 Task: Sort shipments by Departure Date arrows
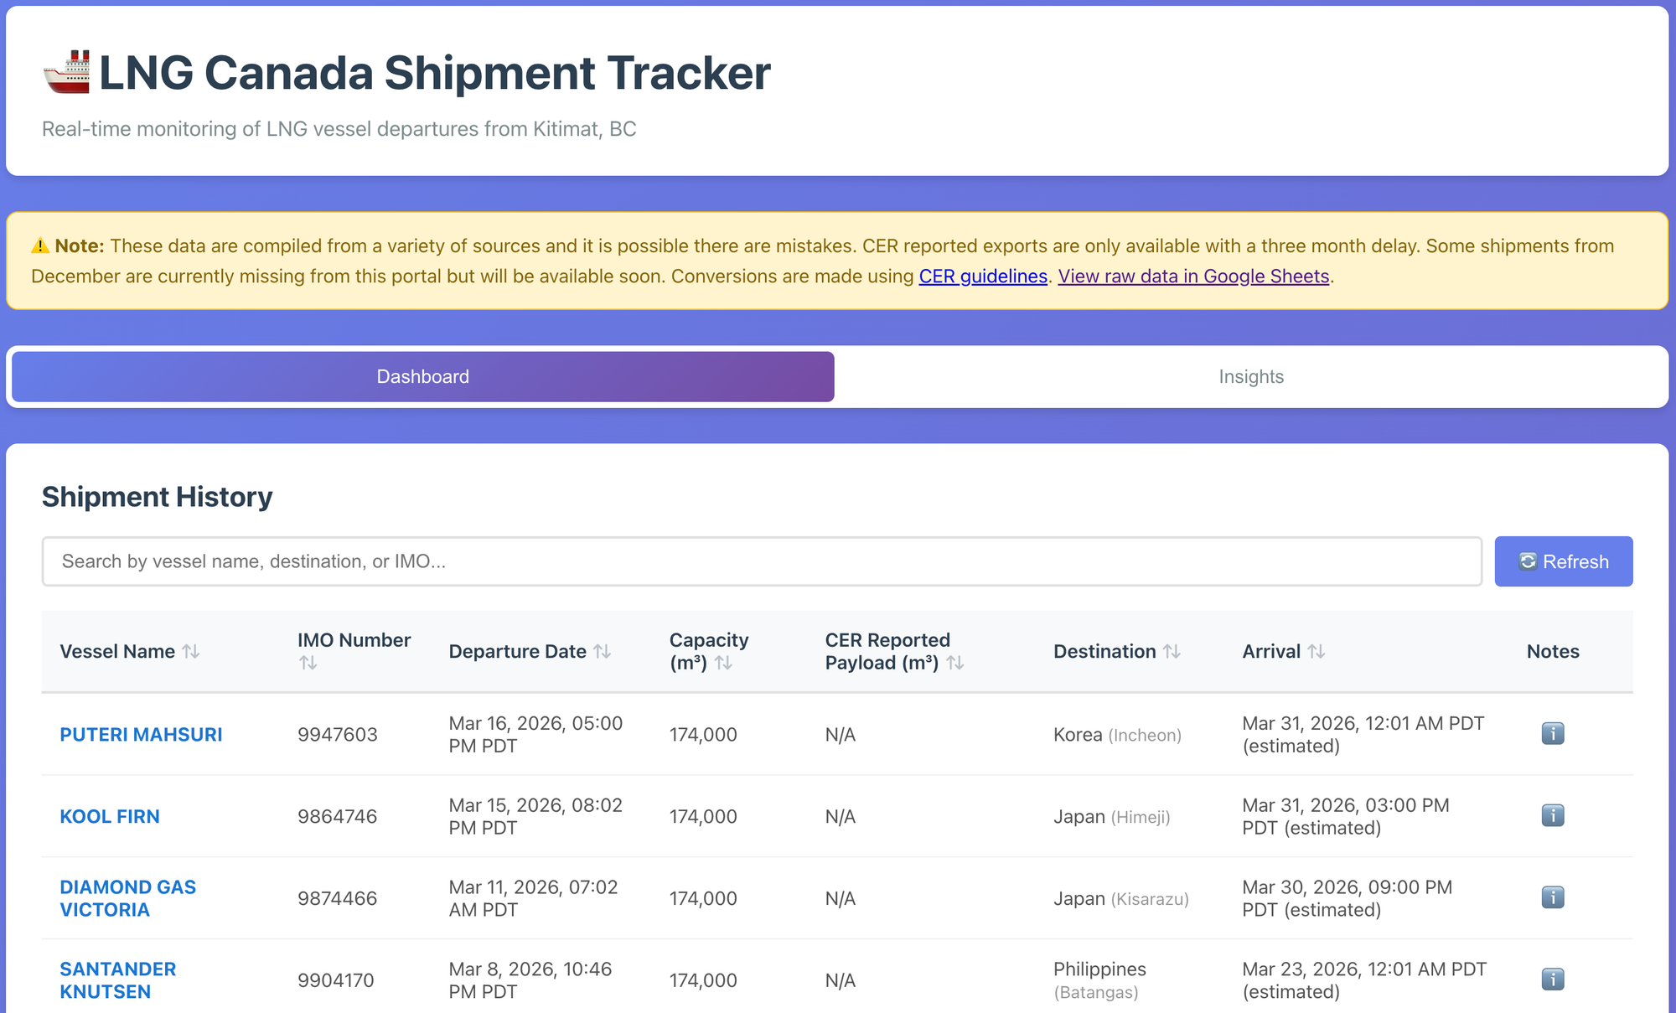pyautogui.click(x=603, y=651)
